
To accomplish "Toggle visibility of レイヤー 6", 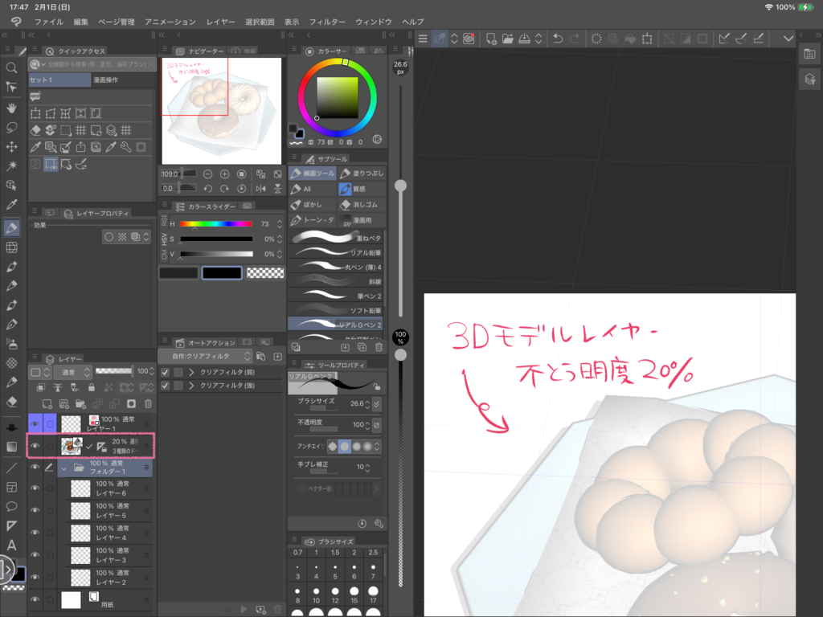I will [35, 488].
